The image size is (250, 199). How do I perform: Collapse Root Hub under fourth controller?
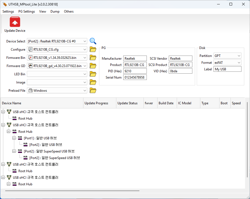coord(9,184)
